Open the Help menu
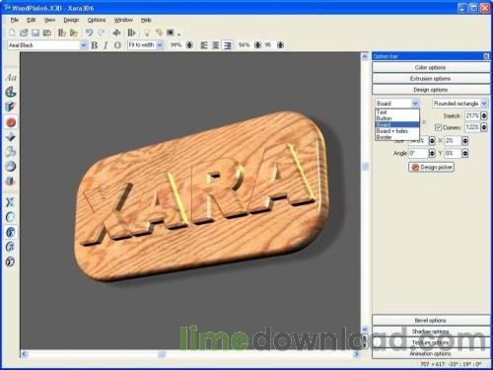This screenshot has width=493, height=370. point(146,20)
